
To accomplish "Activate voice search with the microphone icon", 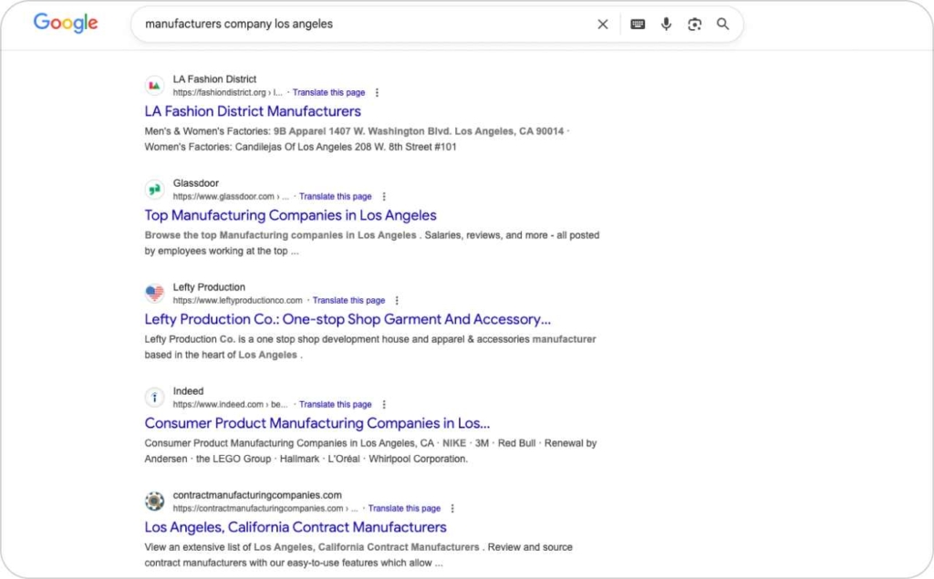I will 666,24.
